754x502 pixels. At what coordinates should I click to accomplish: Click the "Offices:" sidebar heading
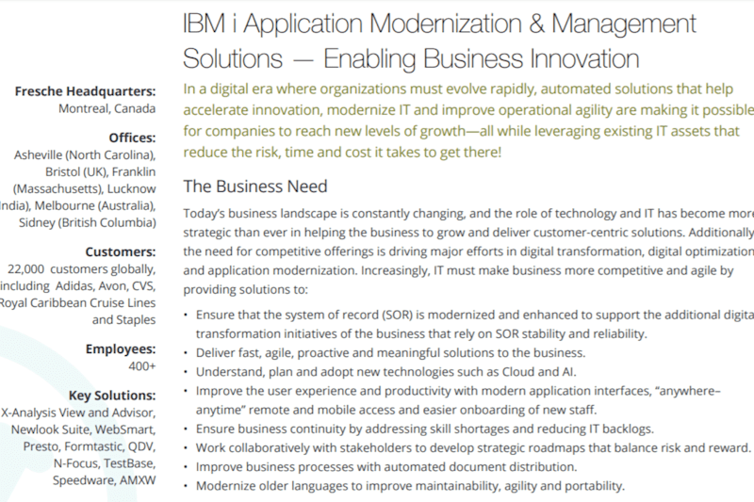pos(132,138)
